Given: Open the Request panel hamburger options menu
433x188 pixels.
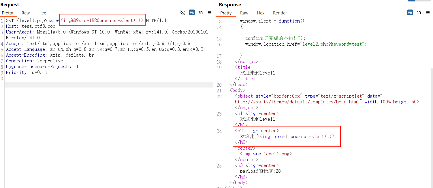Looking at the screenshot, I should [x=210, y=12].
